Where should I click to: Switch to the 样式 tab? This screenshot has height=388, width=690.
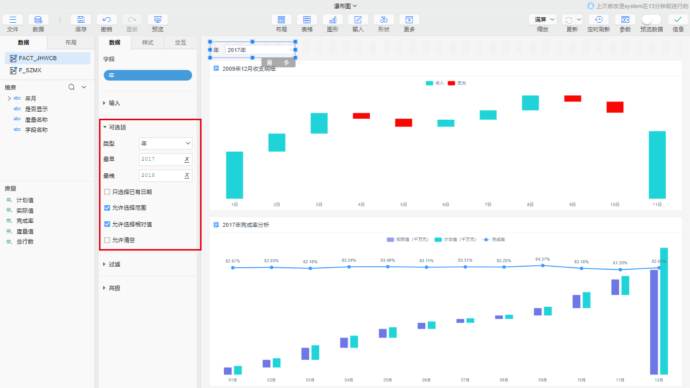(147, 43)
